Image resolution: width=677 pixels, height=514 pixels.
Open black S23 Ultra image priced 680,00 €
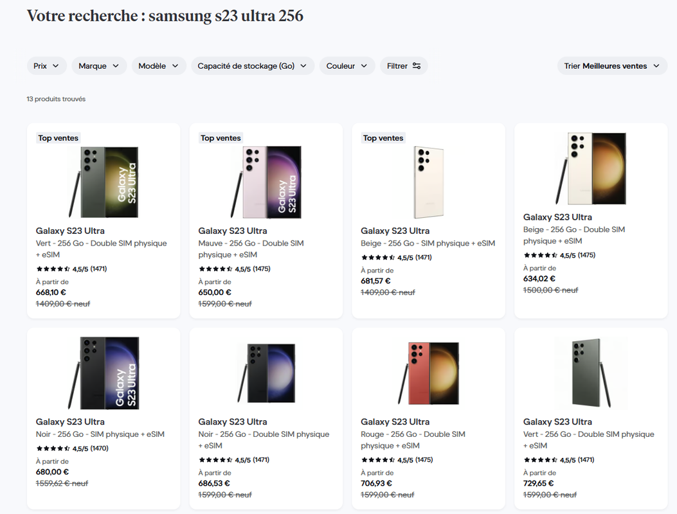(x=104, y=373)
